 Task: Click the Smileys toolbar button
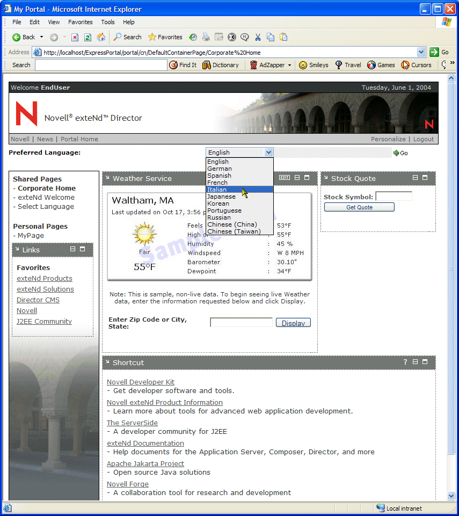314,65
